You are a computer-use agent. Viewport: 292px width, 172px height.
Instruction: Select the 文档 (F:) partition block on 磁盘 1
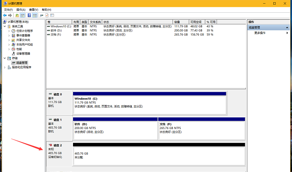pyautogui.click(x=202, y=129)
